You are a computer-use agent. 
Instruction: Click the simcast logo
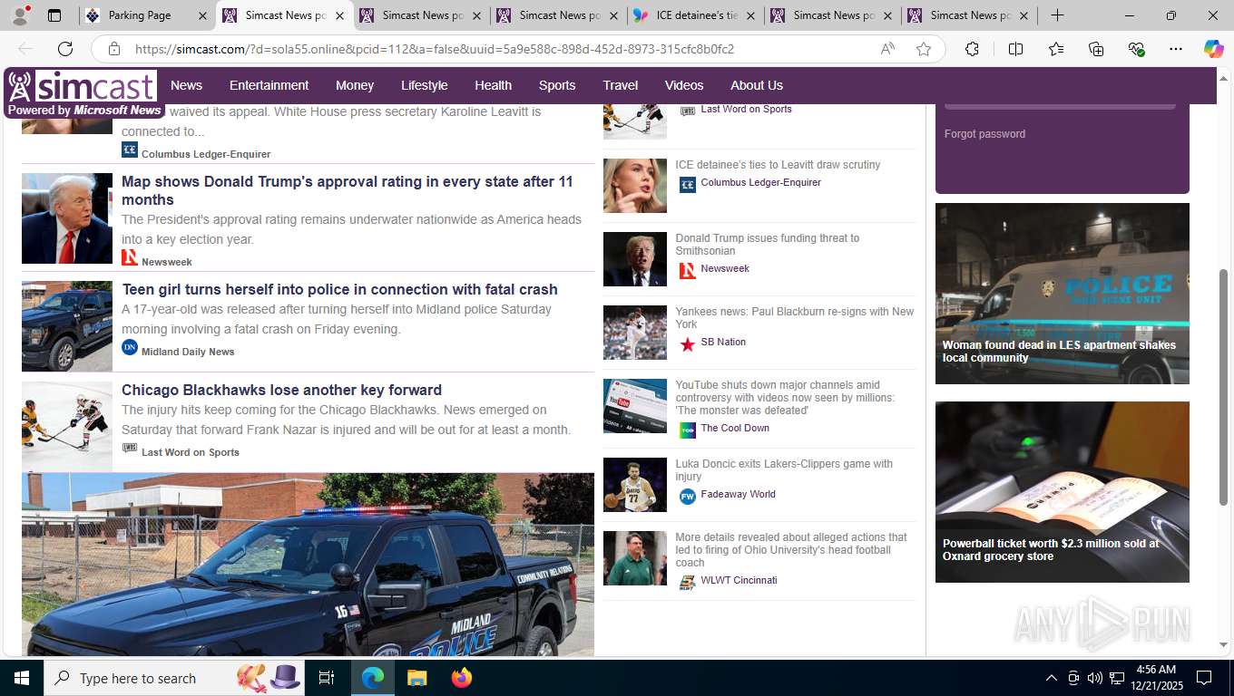point(83,93)
